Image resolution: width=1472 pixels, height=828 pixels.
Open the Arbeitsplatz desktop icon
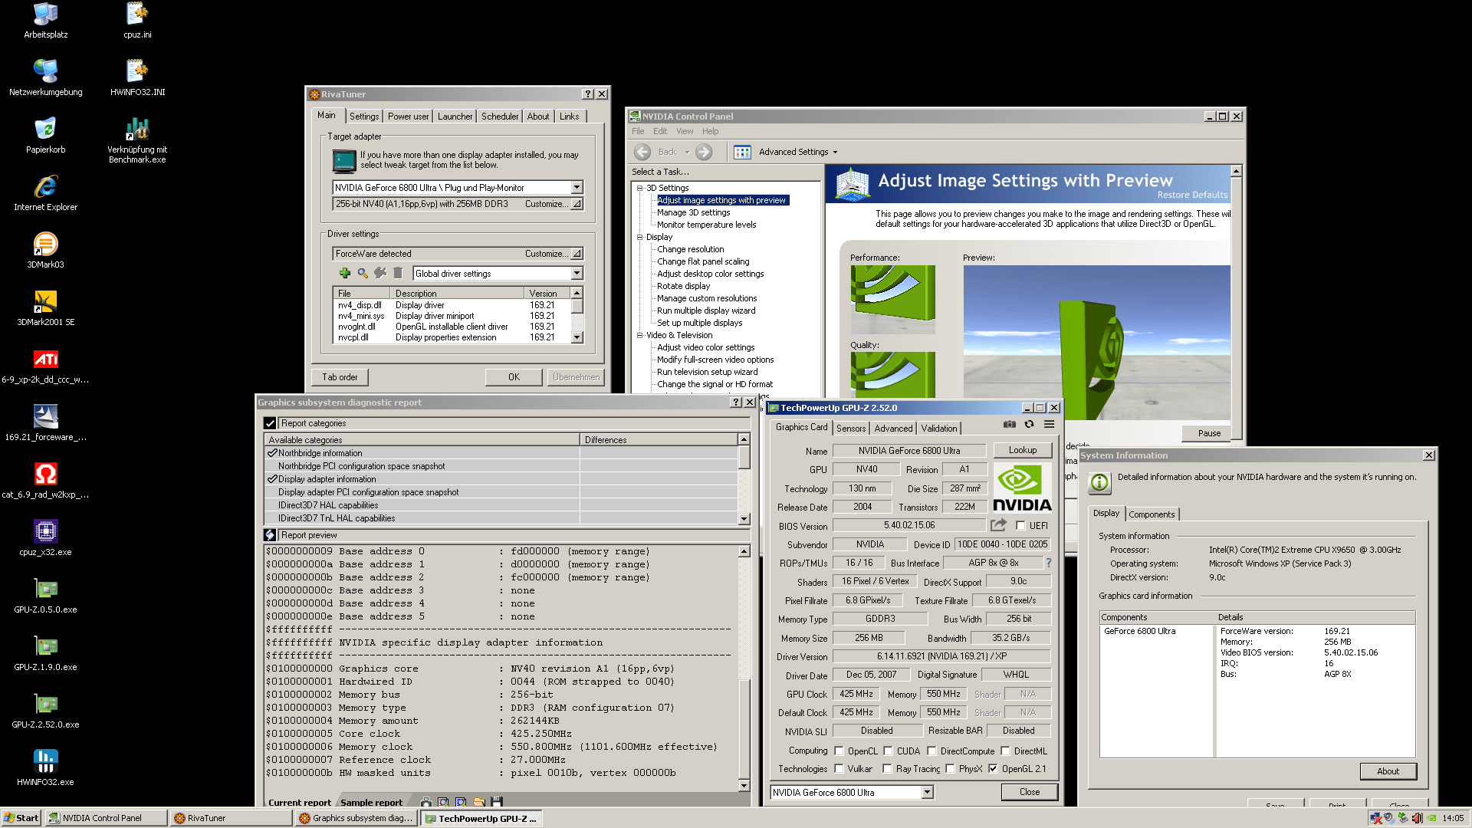(x=45, y=21)
